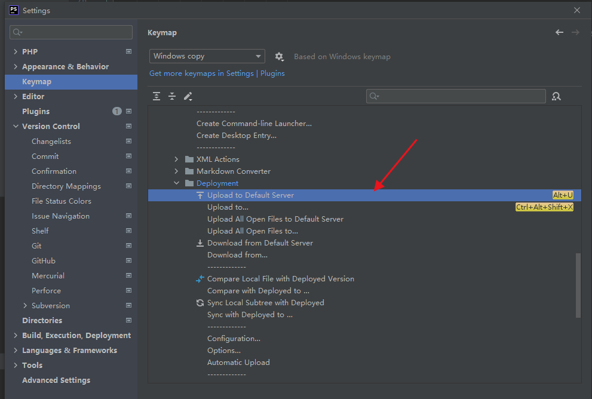This screenshot has height=399, width=592.
Task: Select Create Desktop Entry... action
Action: [237, 136]
